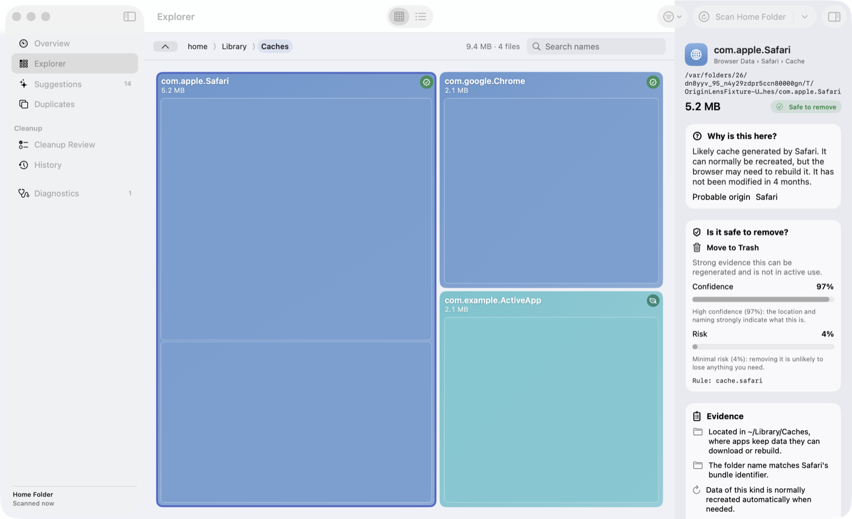Go up one folder level

165,47
